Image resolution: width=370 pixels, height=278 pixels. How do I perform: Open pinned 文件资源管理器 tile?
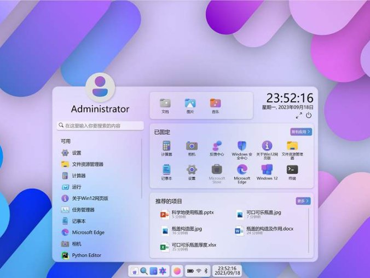292,150
